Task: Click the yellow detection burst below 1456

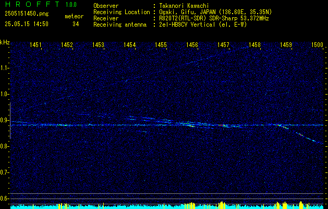Action: tap(189, 205)
